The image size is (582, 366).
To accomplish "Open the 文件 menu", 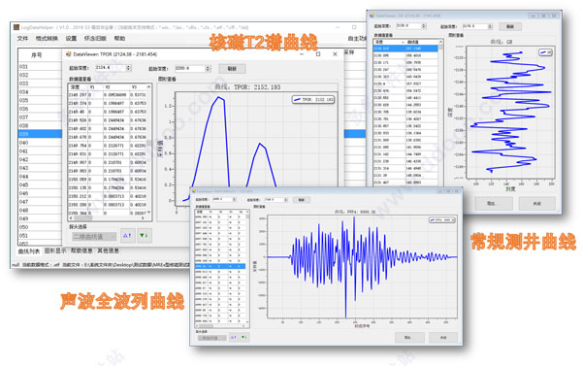I will click(22, 39).
